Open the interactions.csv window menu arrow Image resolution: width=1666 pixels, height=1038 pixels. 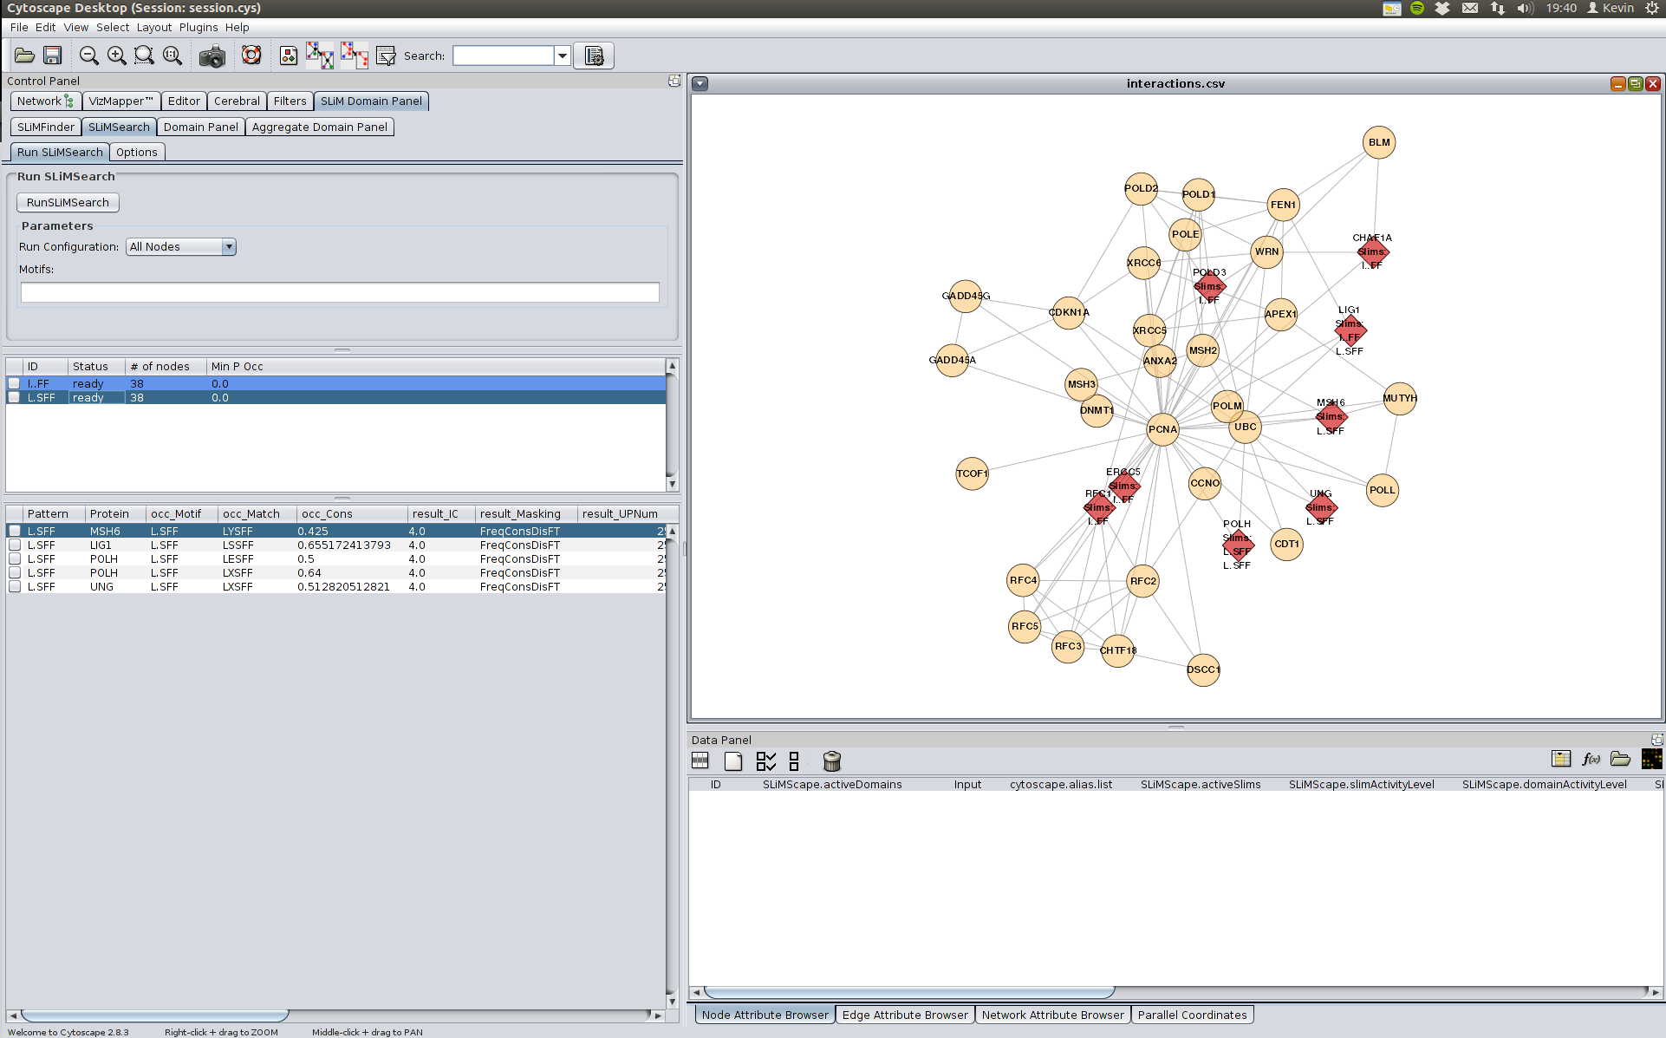700,84
